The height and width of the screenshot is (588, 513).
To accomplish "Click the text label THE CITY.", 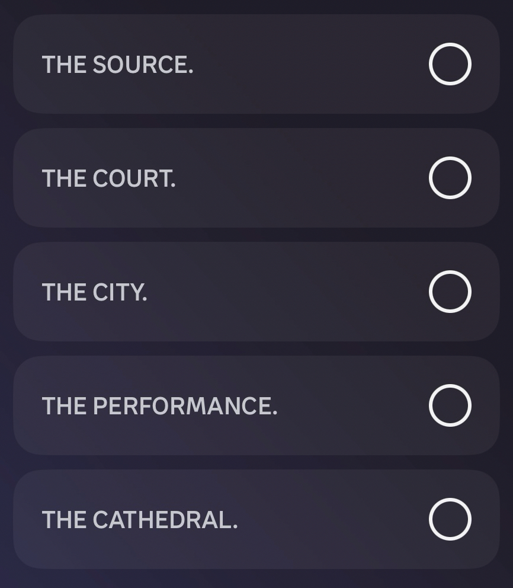I will [94, 292].
